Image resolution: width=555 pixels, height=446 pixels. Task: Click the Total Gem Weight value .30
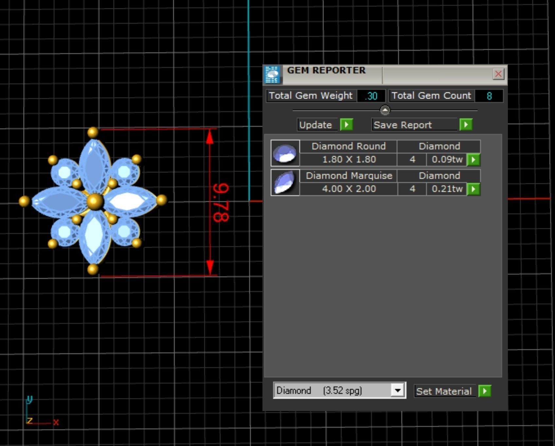(371, 96)
